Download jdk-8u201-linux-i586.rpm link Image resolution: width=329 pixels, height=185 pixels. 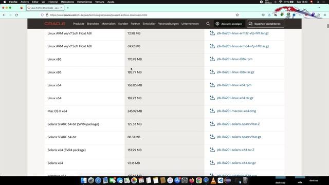tap(234, 59)
